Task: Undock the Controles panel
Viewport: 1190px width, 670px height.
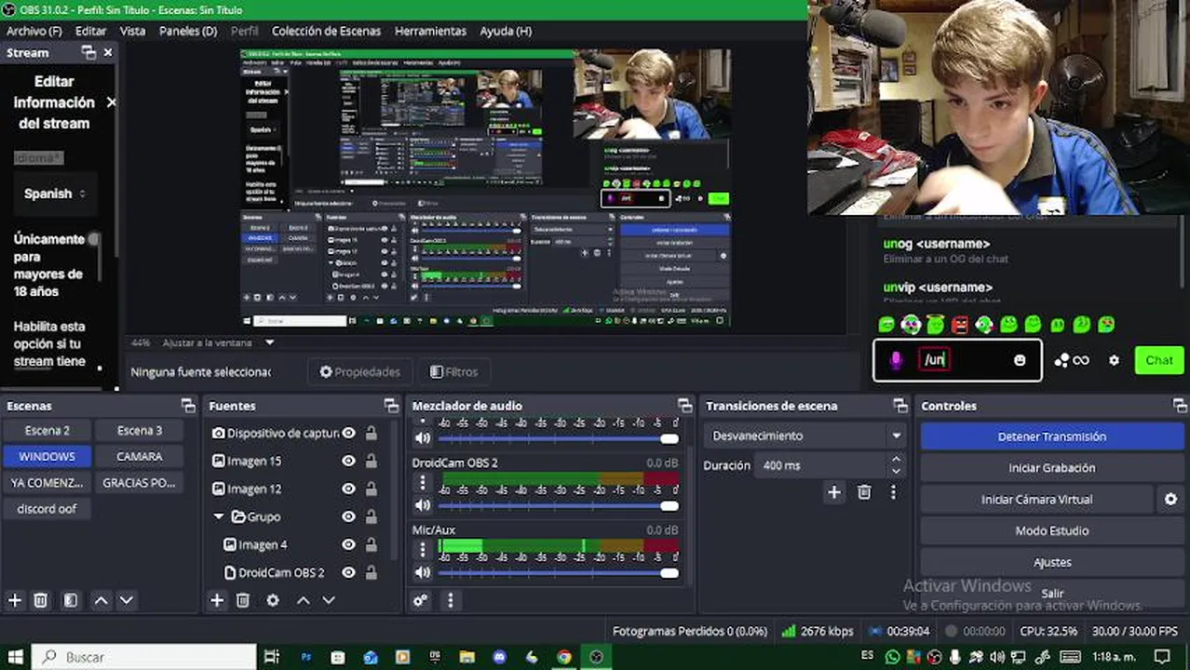Action: (x=1180, y=406)
